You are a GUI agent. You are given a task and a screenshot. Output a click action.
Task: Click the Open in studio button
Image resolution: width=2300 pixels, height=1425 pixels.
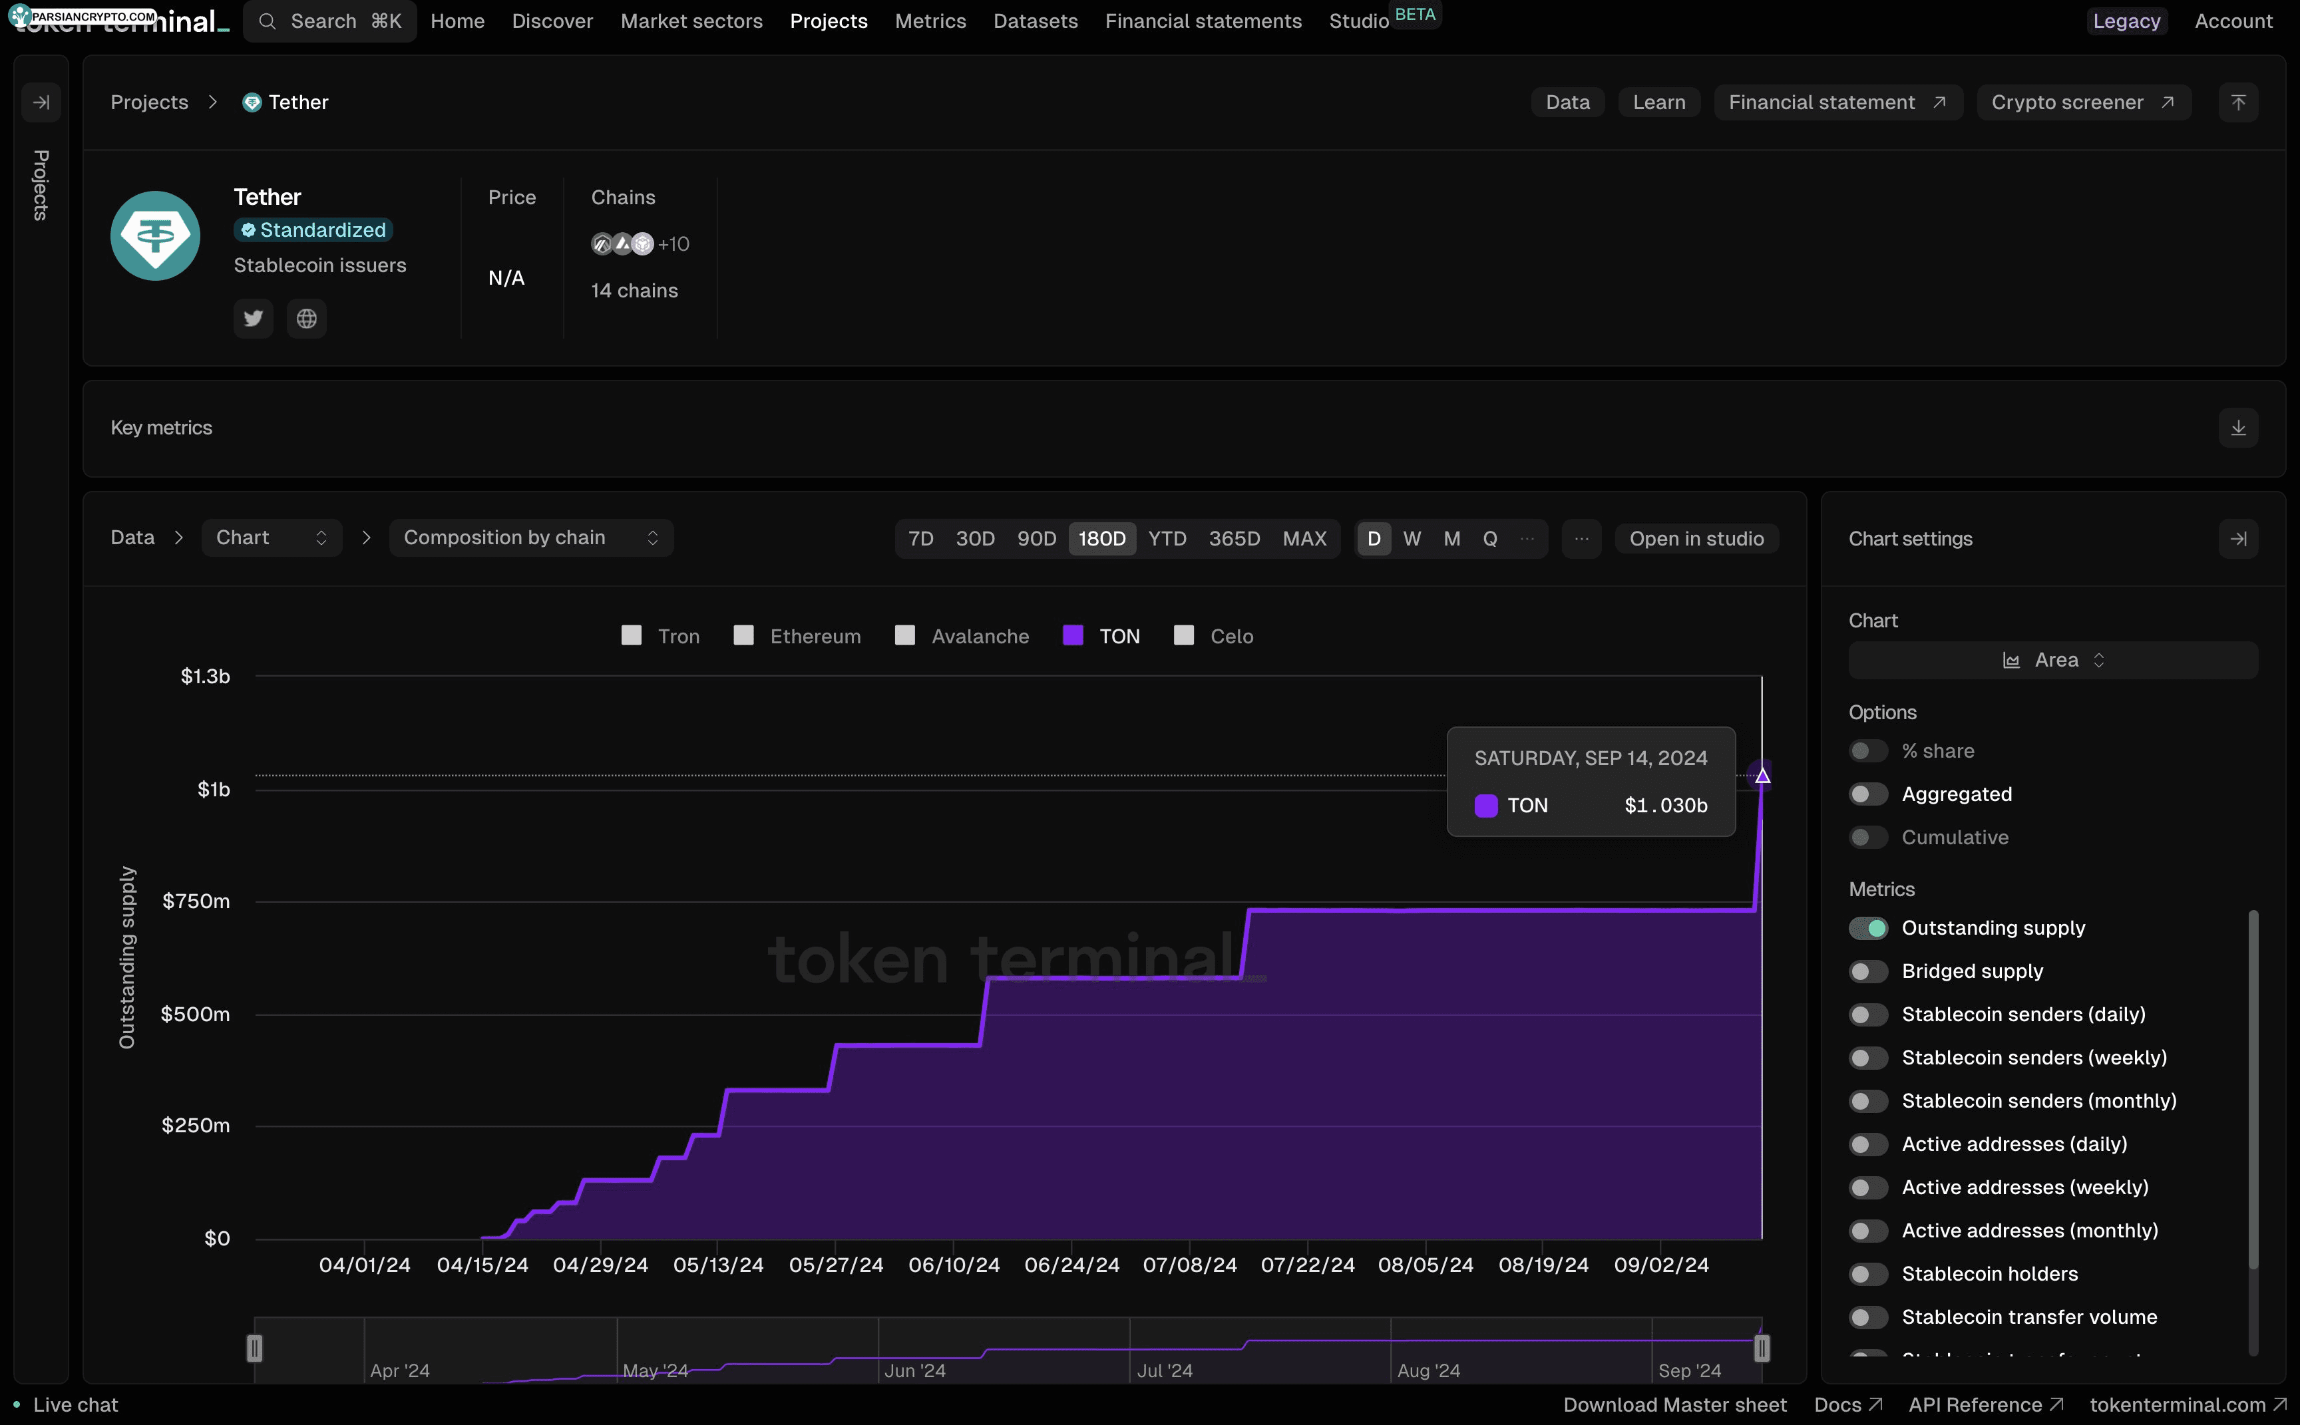click(x=1696, y=538)
